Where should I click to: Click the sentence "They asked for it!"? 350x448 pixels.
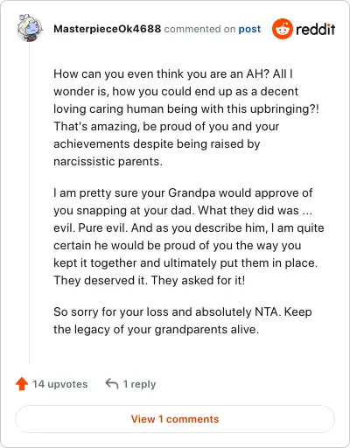pos(198,280)
